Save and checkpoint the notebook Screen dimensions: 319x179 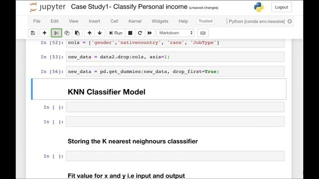(x=33, y=33)
